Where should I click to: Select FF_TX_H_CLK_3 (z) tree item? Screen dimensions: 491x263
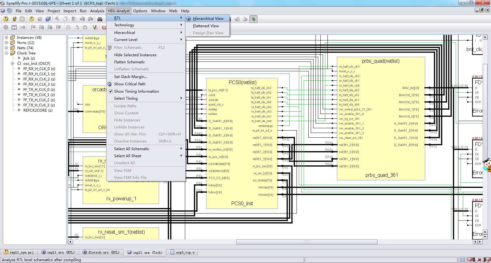[x=39, y=105]
